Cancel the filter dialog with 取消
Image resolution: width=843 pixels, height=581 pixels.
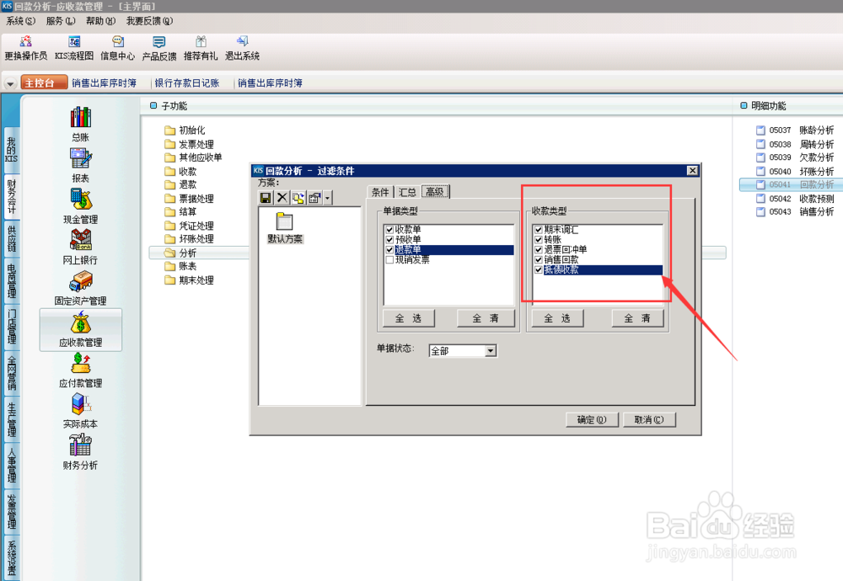click(649, 419)
